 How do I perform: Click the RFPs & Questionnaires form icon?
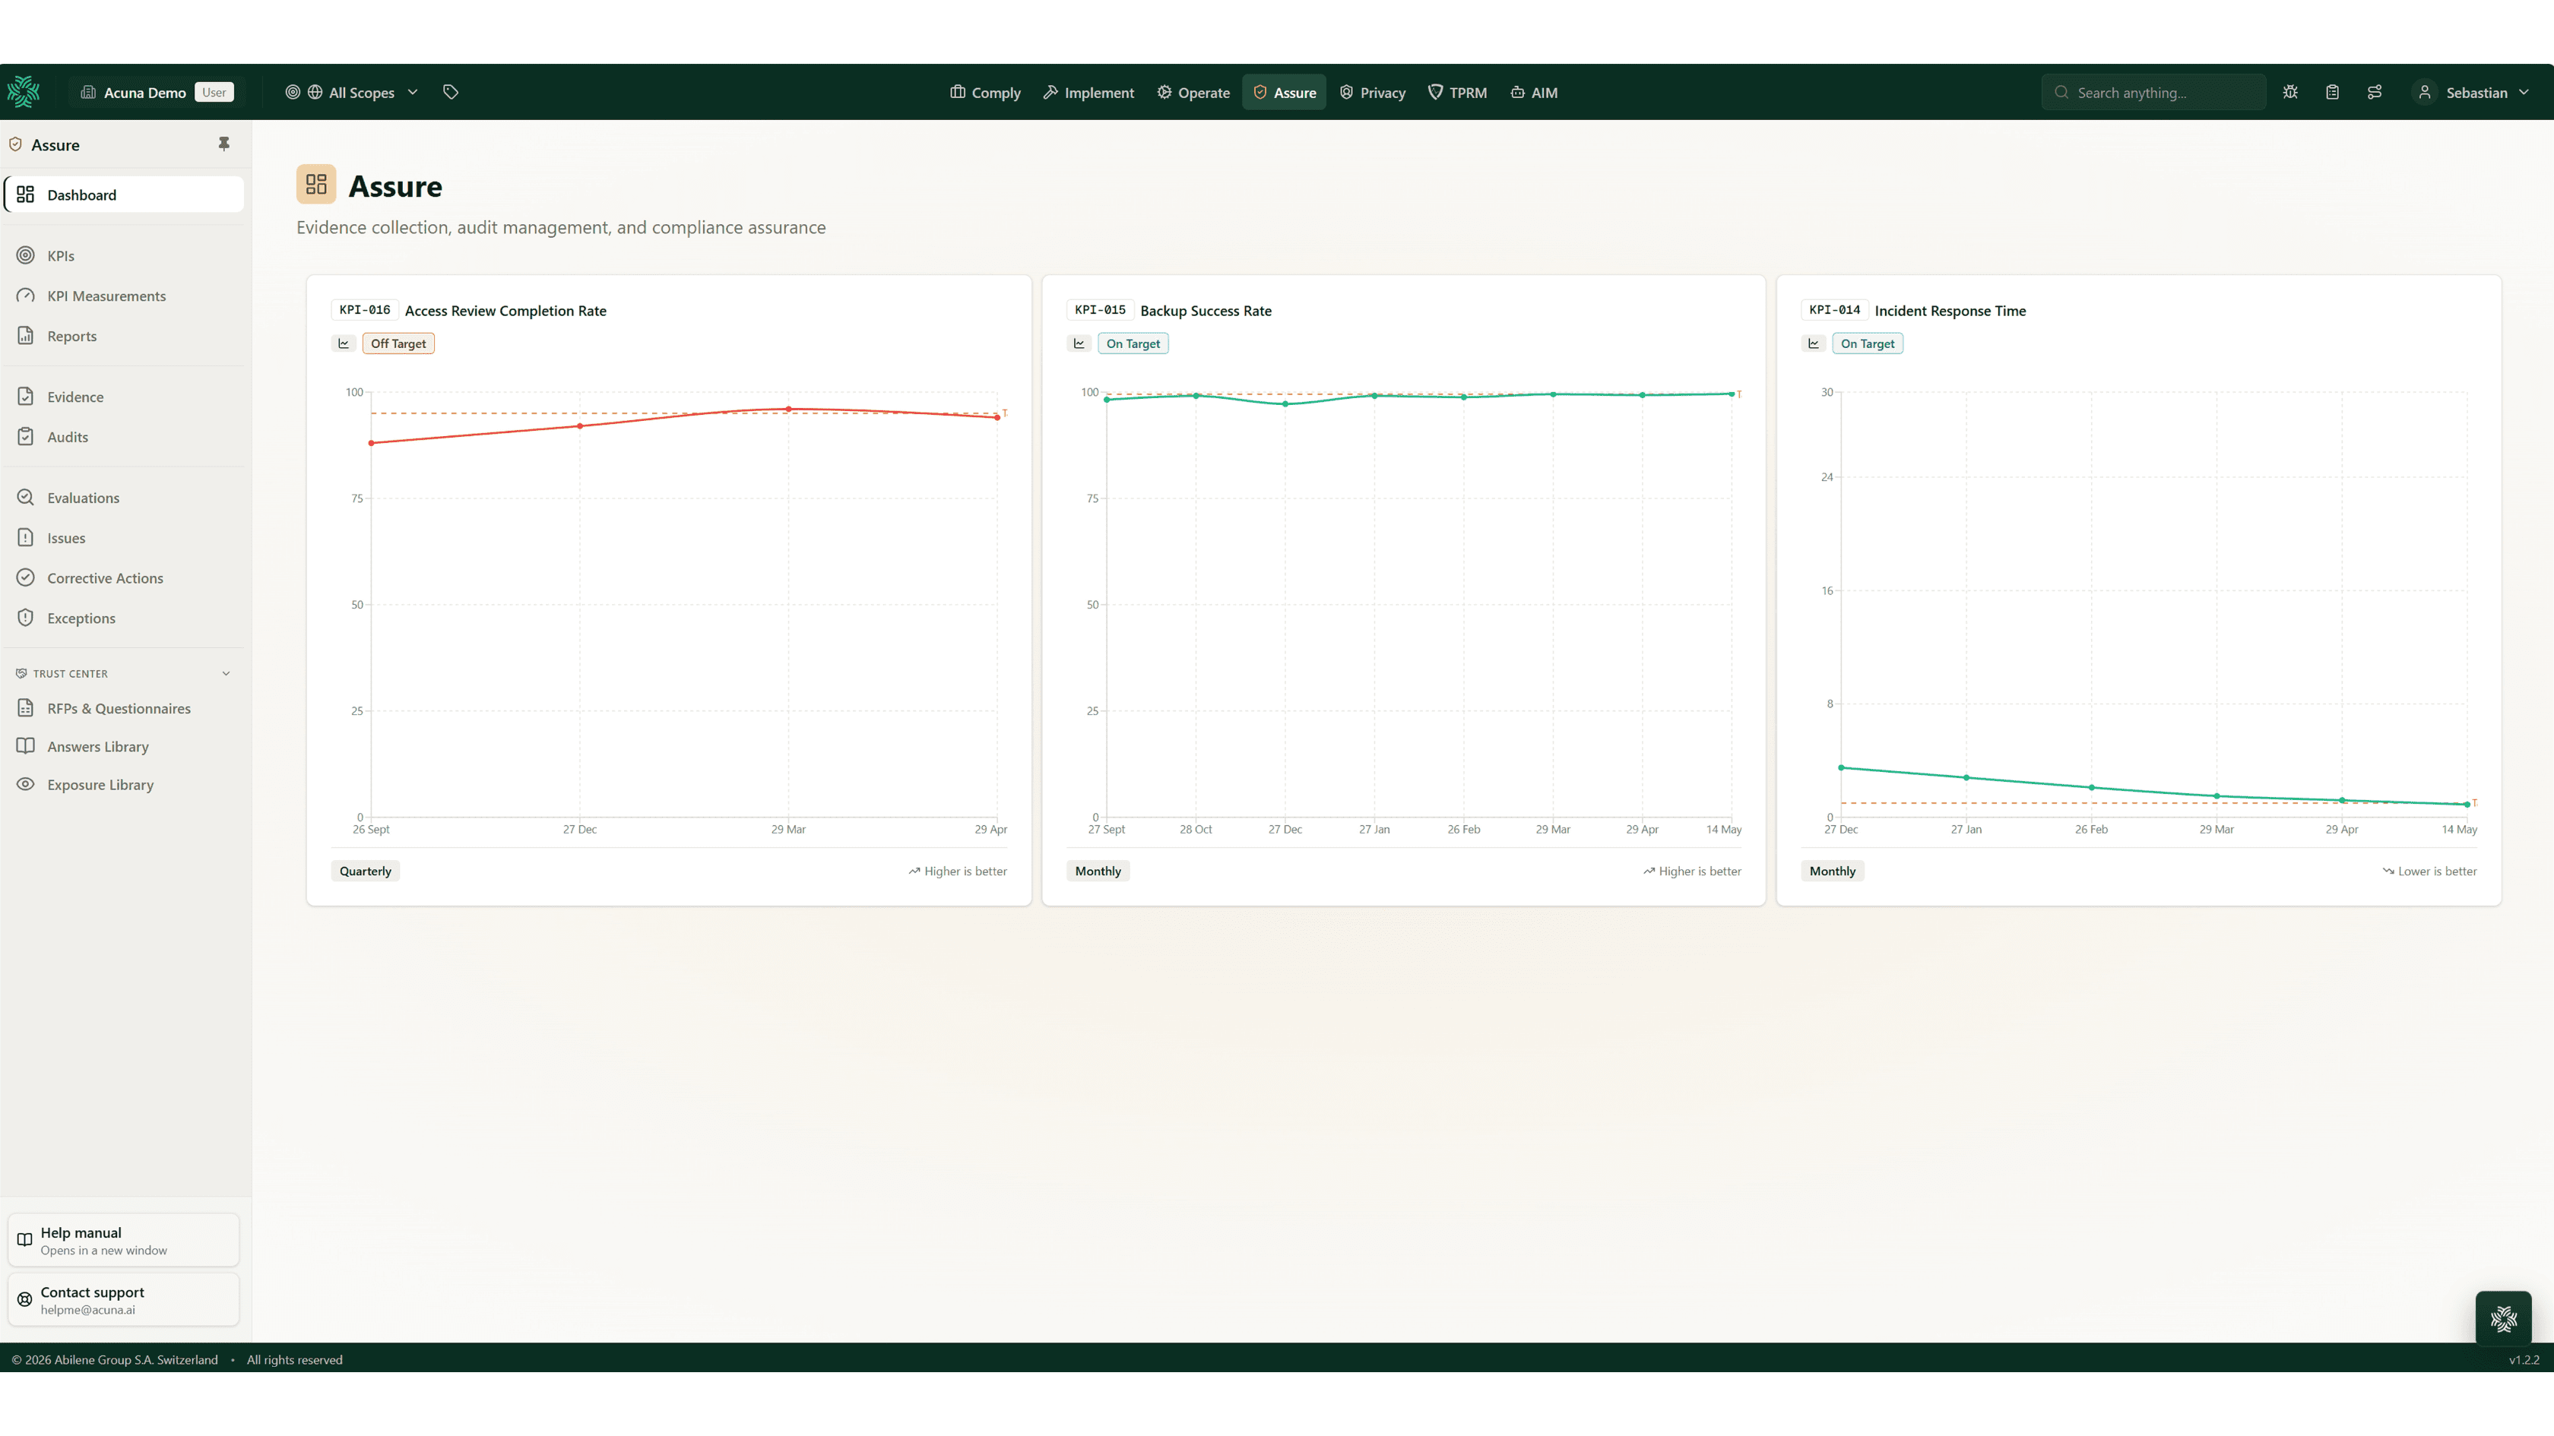coord(26,709)
